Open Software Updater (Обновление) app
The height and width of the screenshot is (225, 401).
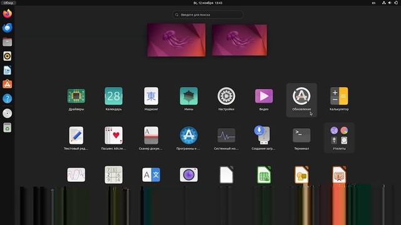pyautogui.click(x=301, y=96)
